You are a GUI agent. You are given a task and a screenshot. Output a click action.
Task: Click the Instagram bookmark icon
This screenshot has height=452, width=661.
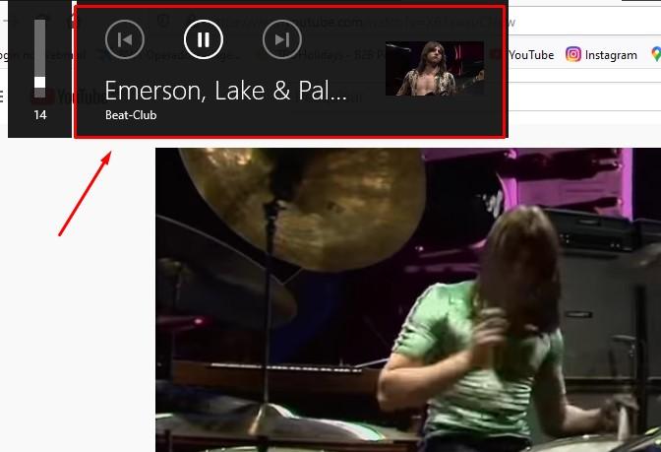573,54
